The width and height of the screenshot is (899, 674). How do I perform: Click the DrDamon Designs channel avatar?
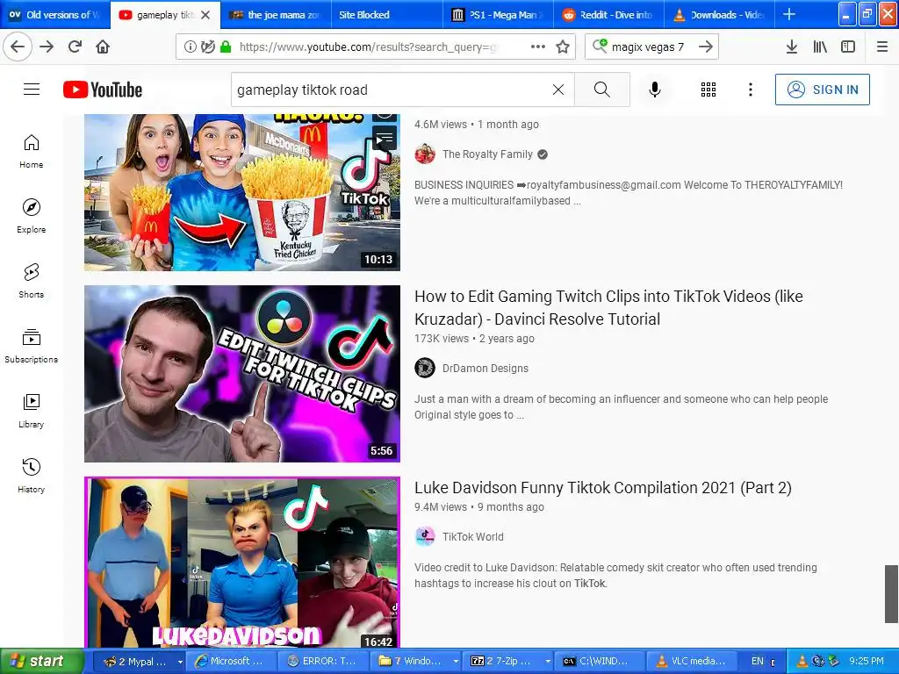tap(425, 368)
